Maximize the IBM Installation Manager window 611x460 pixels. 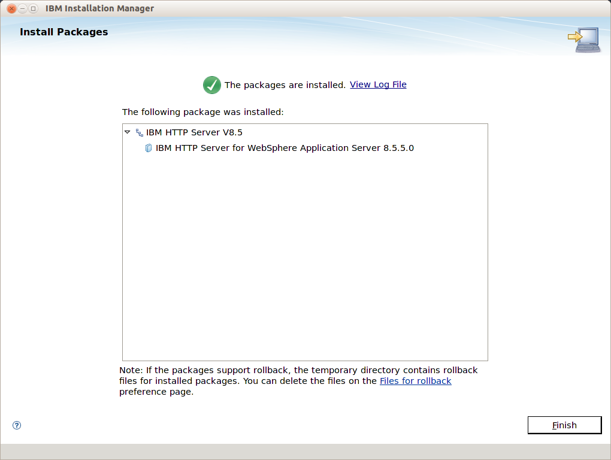34,8
